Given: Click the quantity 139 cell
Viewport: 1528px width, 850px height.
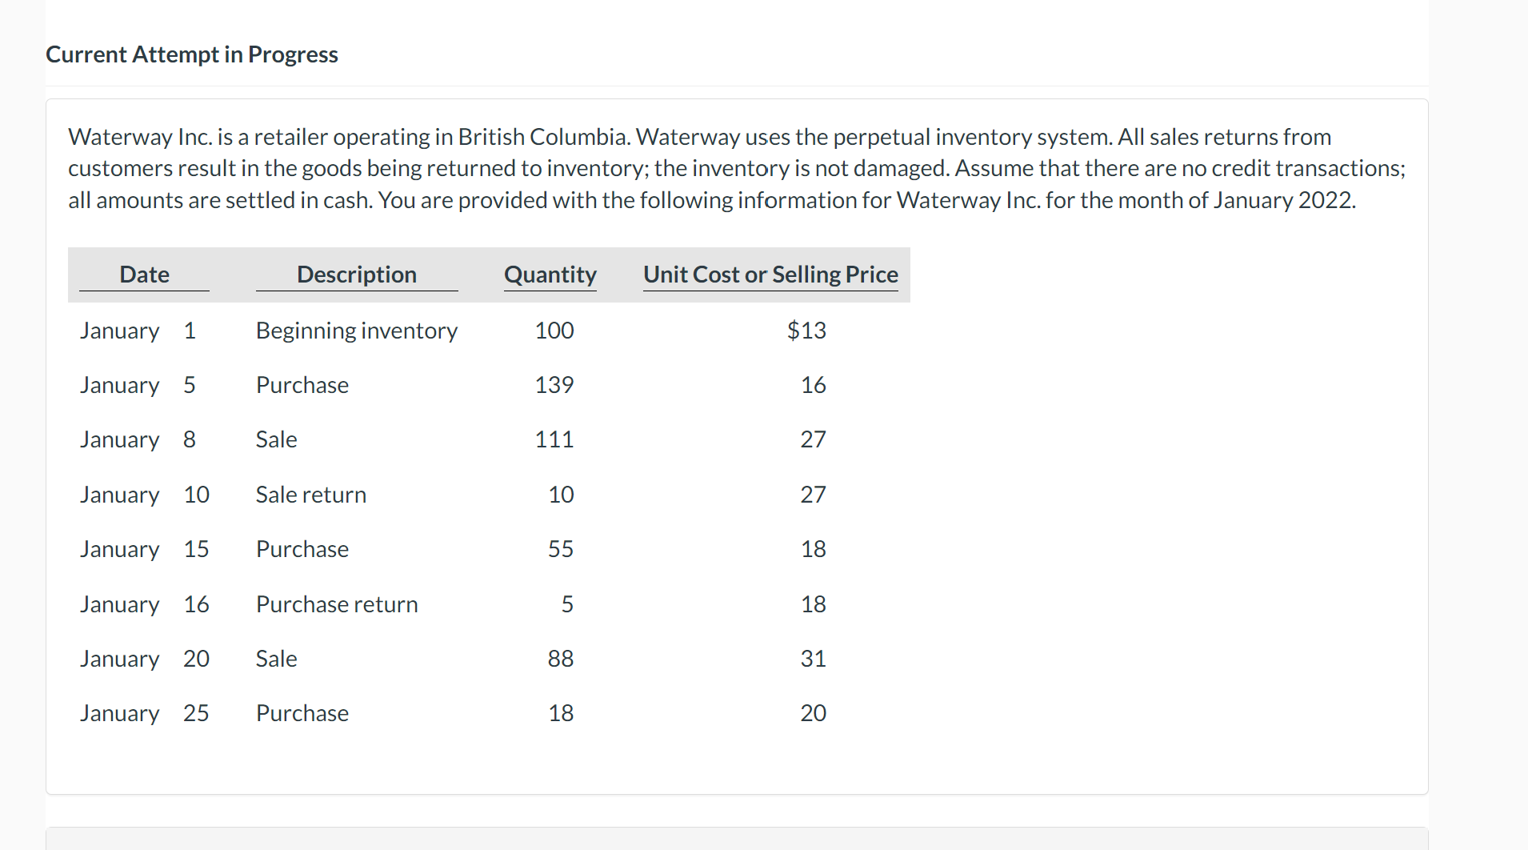Looking at the screenshot, I should [x=554, y=385].
